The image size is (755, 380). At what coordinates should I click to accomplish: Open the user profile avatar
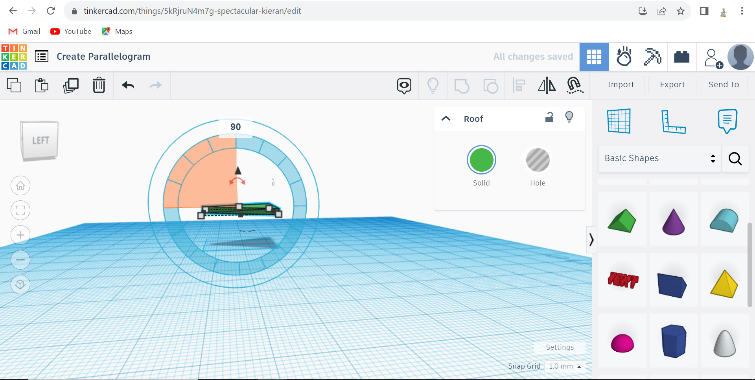pyautogui.click(x=740, y=57)
